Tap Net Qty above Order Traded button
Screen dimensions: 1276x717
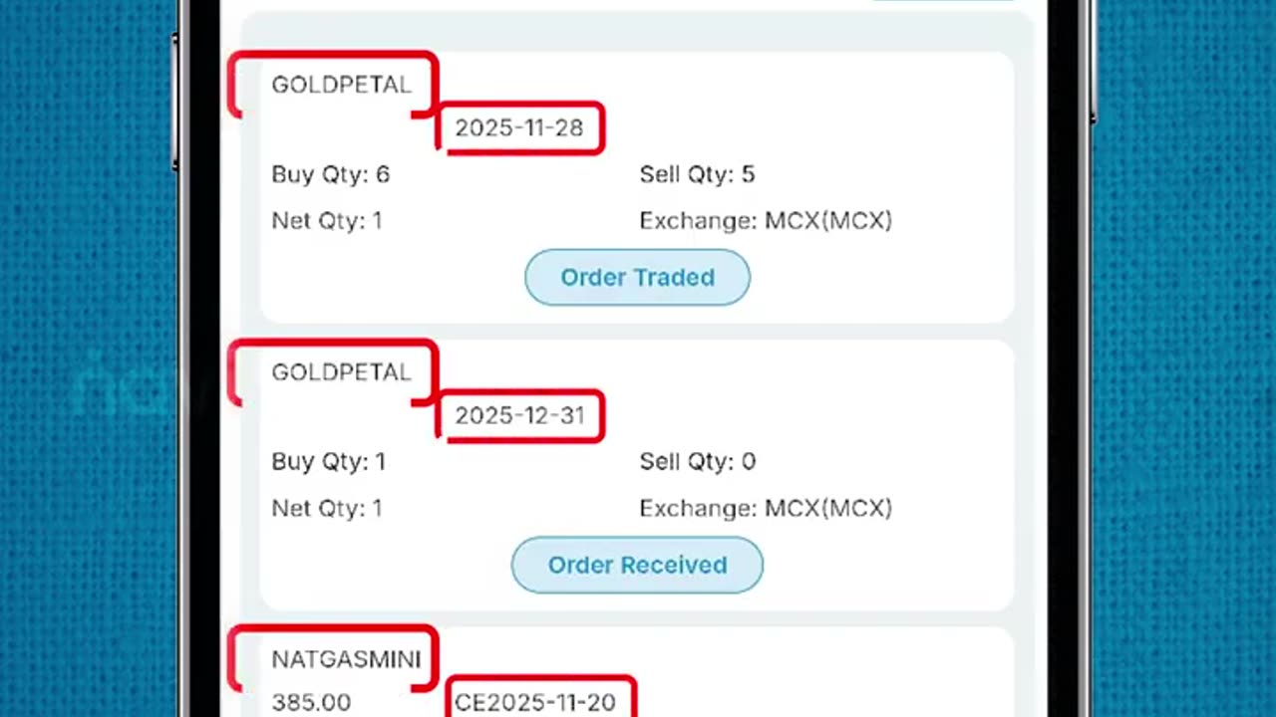point(326,220)
